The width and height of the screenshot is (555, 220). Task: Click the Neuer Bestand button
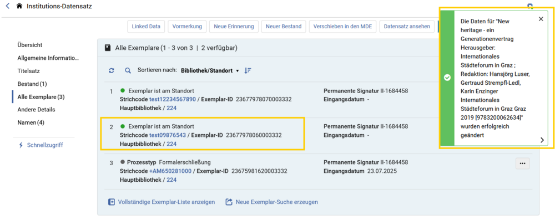[284, 27]
